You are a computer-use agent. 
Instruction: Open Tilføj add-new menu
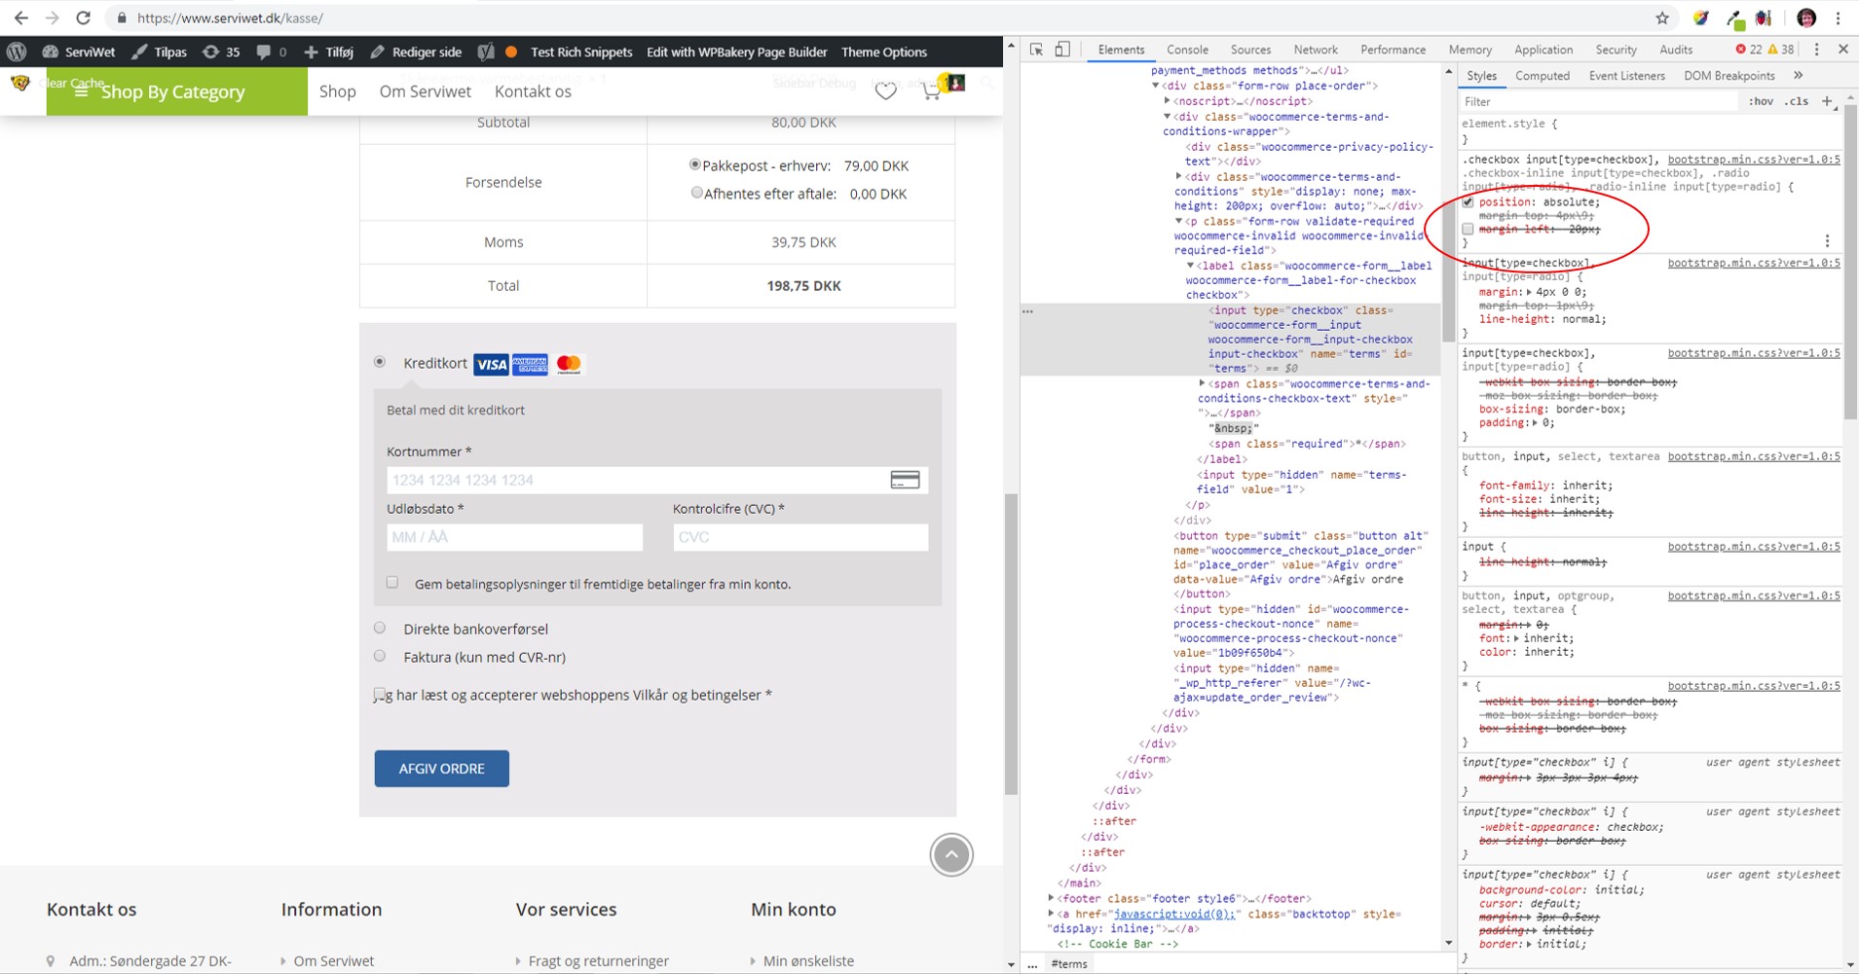[x=328, y=52]
